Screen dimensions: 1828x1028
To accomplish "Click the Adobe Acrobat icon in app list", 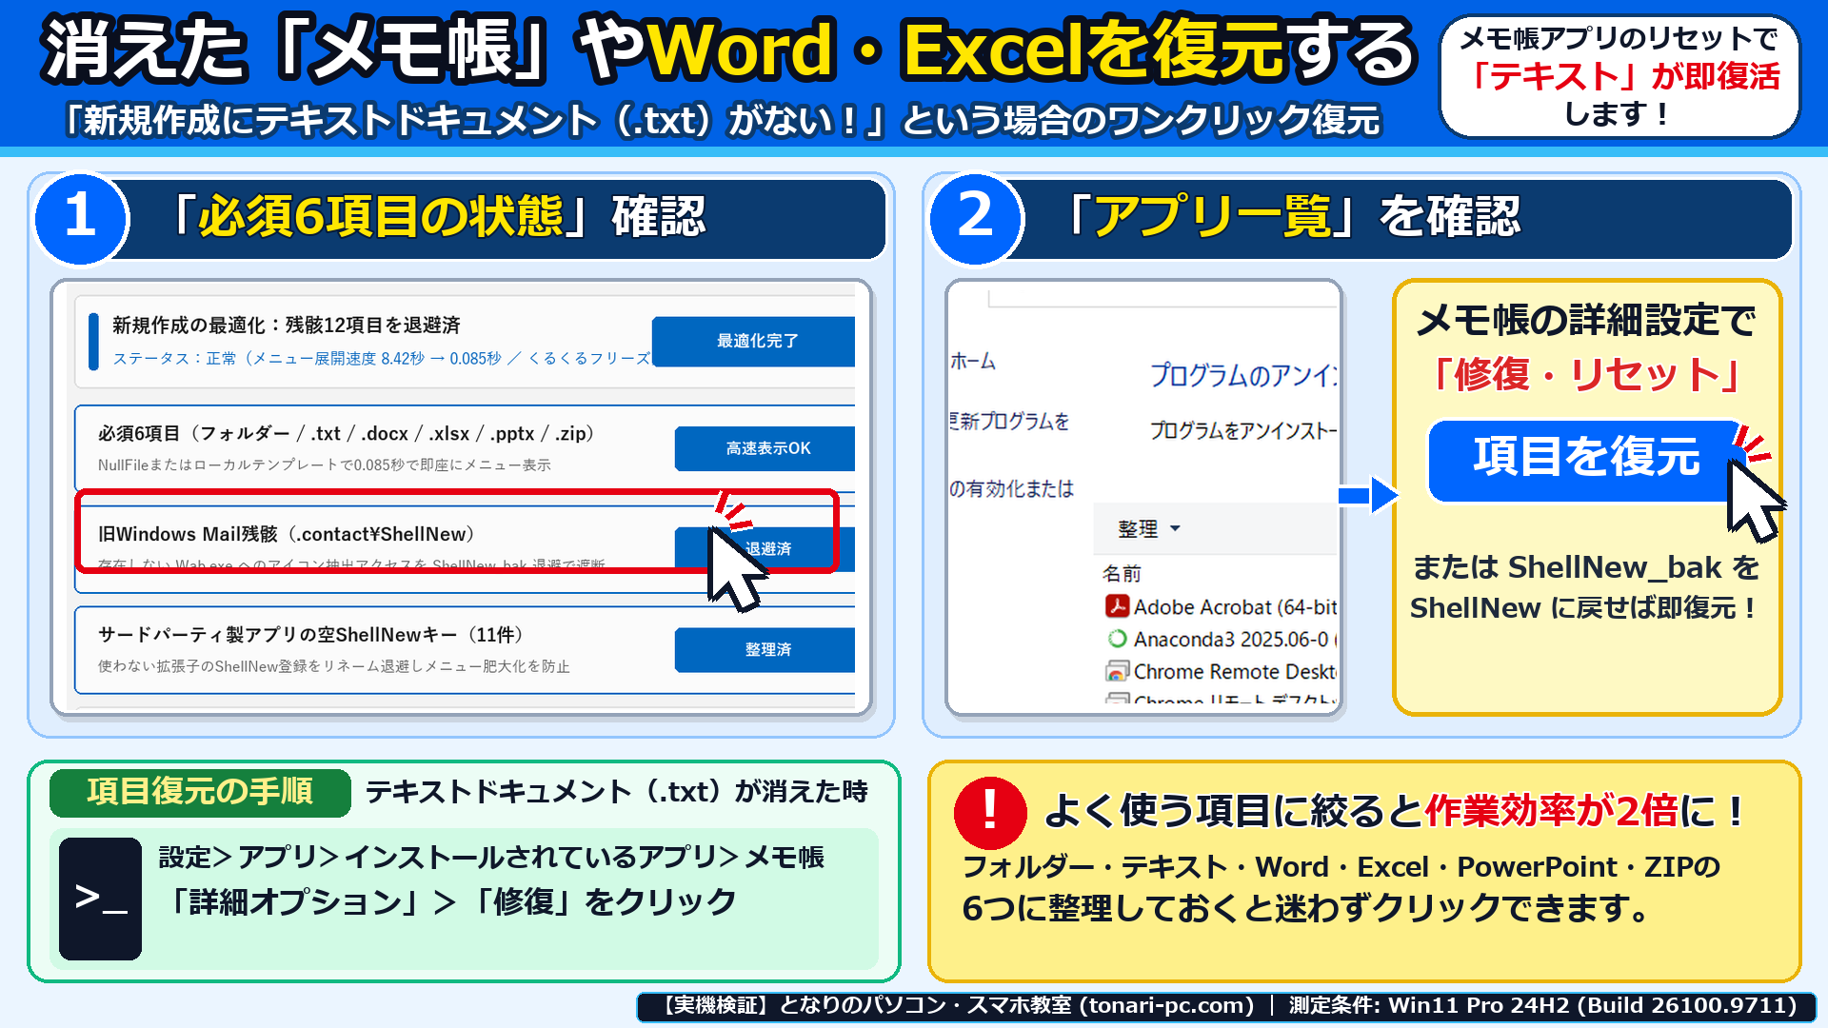I will click(x=1117, y=607).
